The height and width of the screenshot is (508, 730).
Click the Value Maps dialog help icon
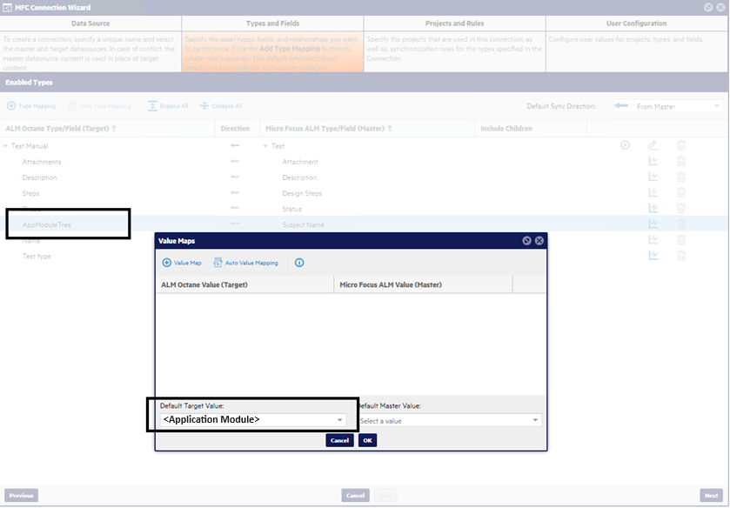click(x=526, y=241)
